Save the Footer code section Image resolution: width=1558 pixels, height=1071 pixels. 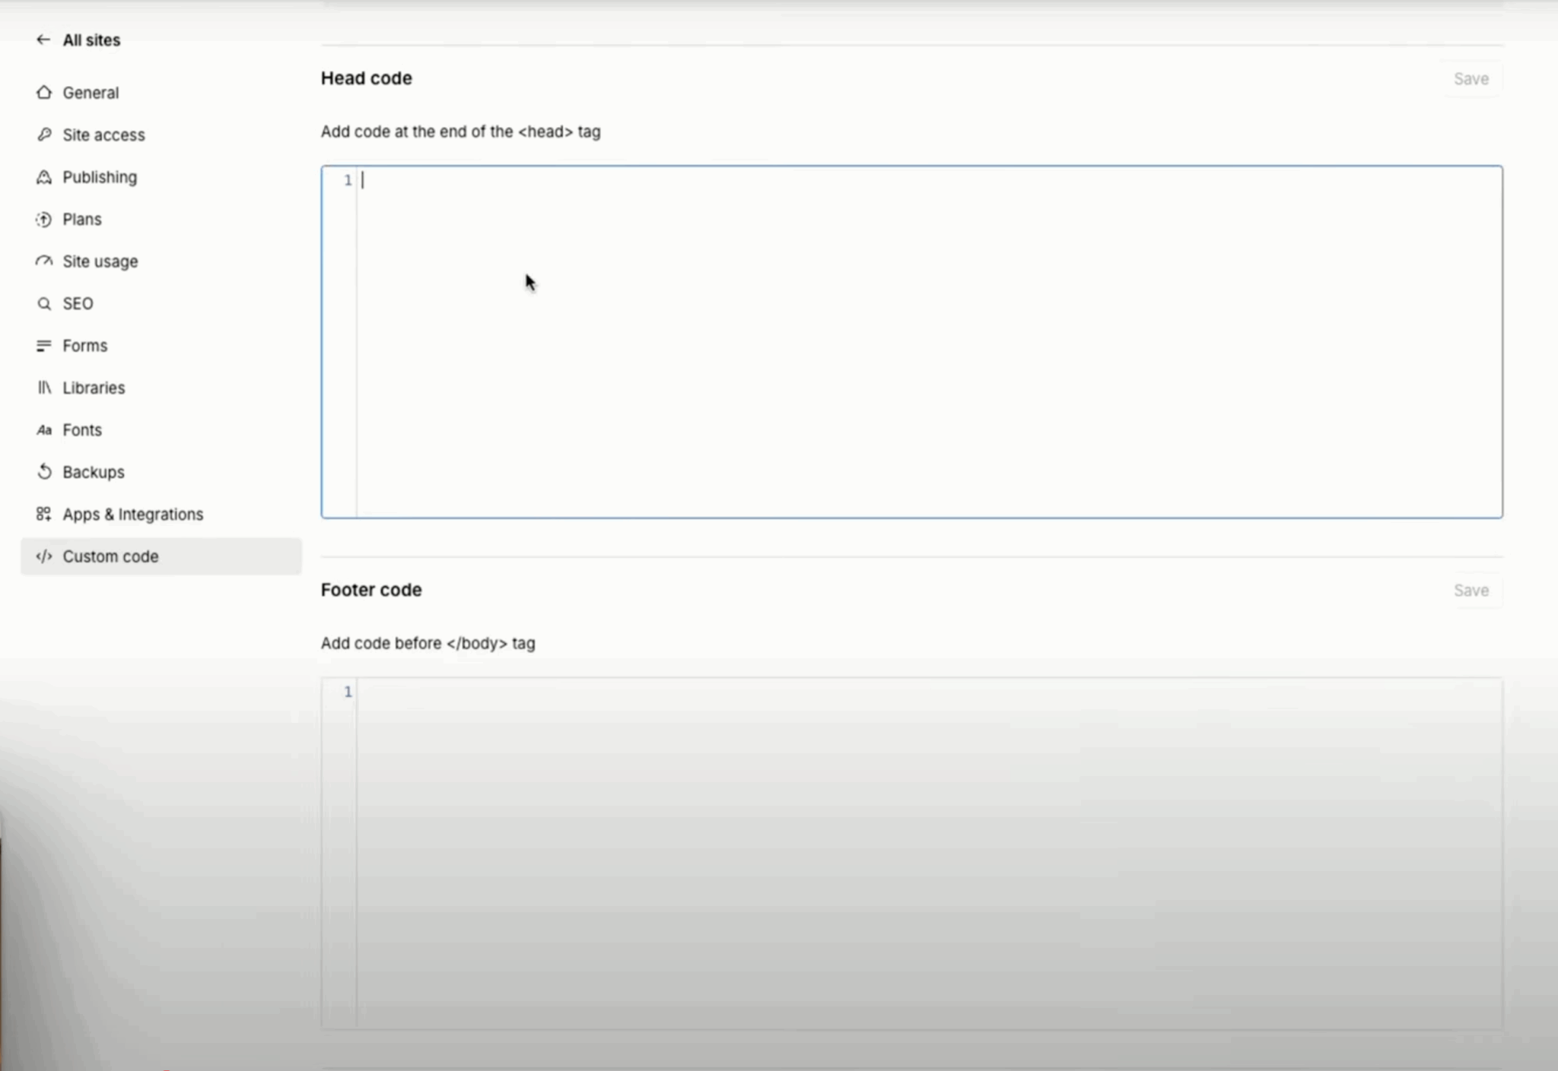point(1471,591)
